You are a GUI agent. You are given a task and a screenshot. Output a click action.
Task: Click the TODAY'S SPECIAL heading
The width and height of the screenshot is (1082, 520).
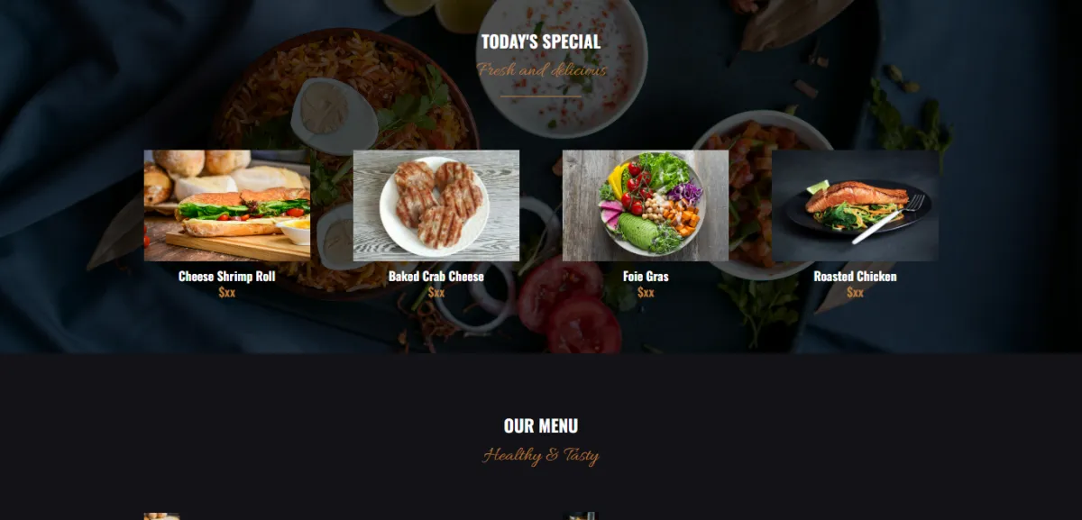[541, 41]
